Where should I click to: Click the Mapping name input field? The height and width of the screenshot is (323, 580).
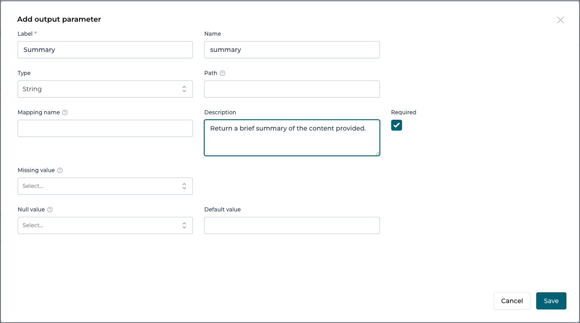(x=105, y=128)
